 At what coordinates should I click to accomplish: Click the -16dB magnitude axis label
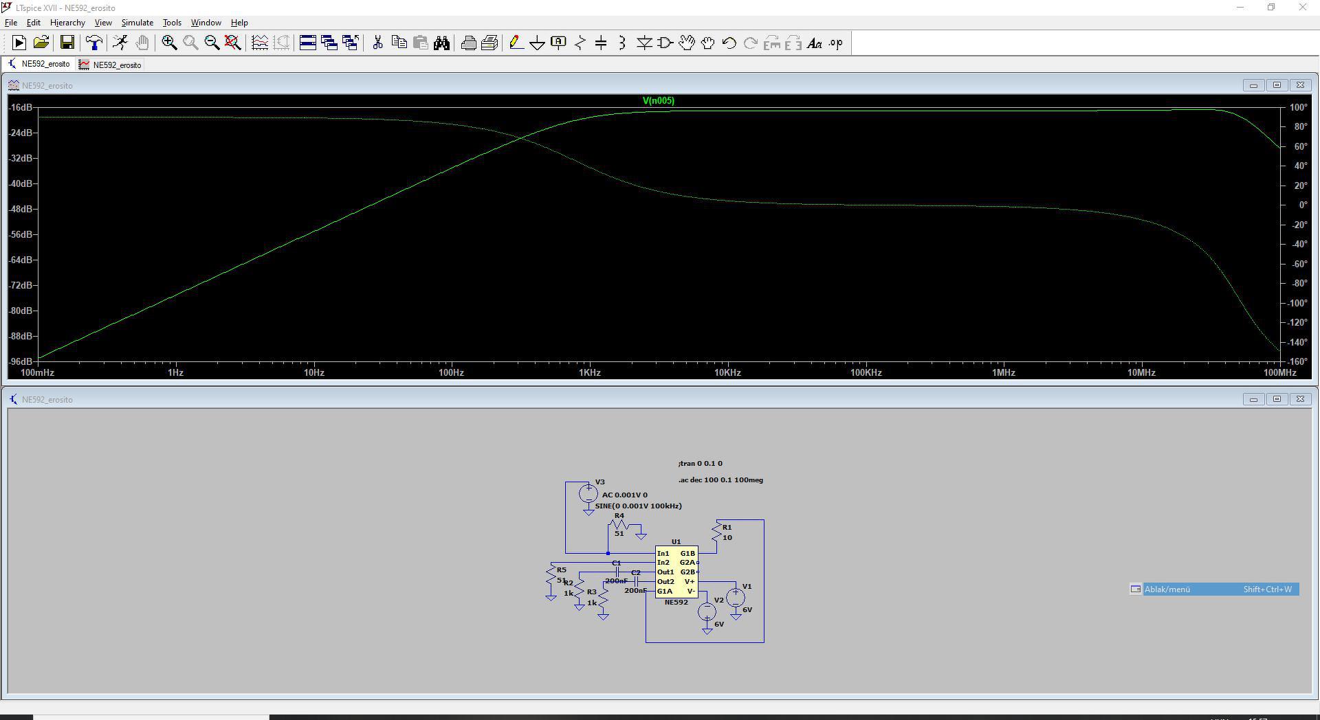pos(21,108)
